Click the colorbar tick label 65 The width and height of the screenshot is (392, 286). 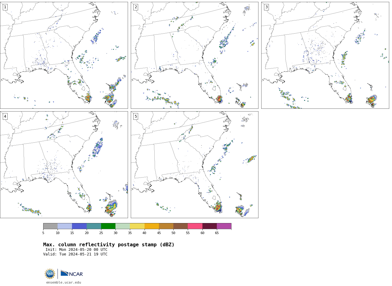[x=217, y=233]
